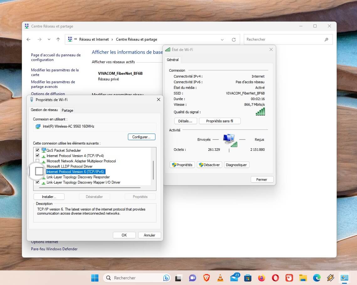This screenshot has height=285, width=357.
Task: Open the chevron after Réseau et Internet breadcrumb
Action: tap(112, 39)
